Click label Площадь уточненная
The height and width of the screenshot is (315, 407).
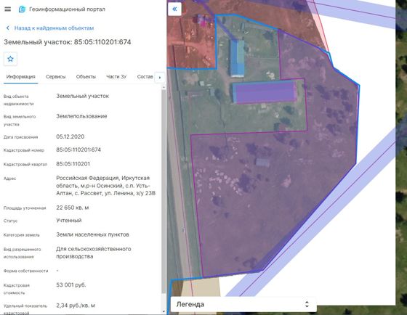pyautogui.click(x=25, y=208)
